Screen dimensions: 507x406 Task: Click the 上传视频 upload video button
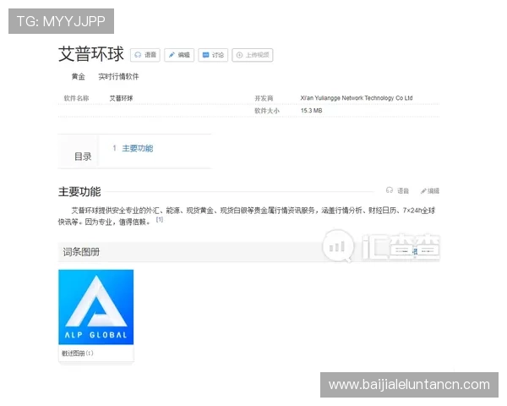(253, 55)
